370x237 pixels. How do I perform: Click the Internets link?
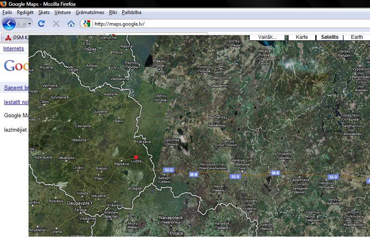[14, 48]
